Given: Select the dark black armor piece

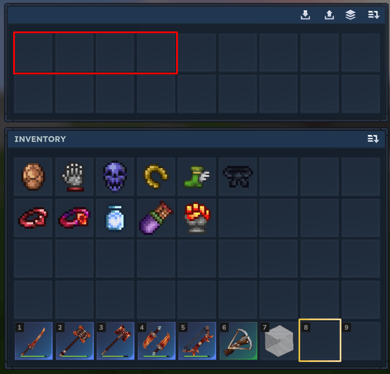Looking at the screenshot, I should click(x=238, y=177).
